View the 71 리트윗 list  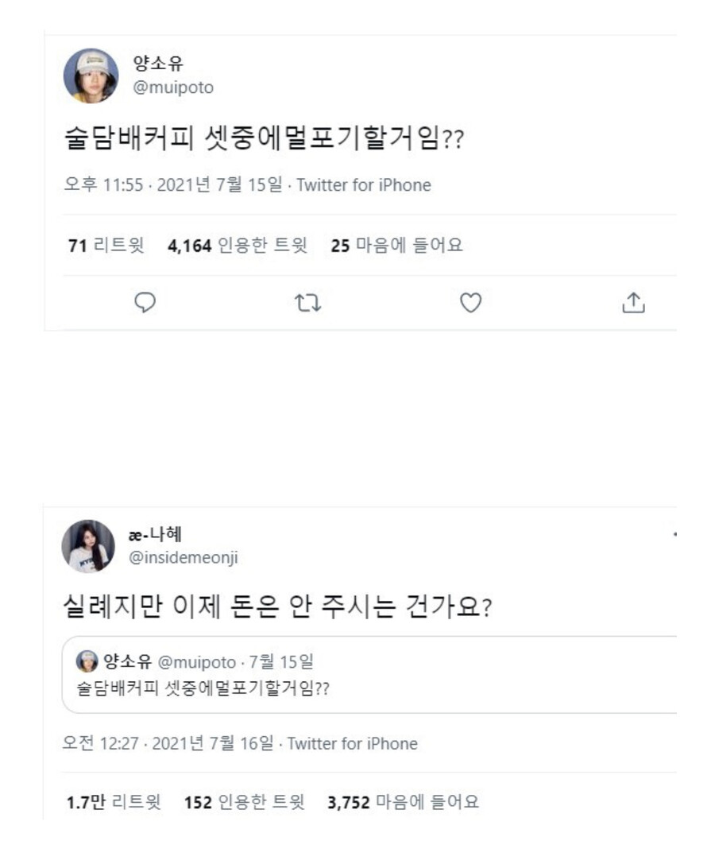(x=106, y=246)
